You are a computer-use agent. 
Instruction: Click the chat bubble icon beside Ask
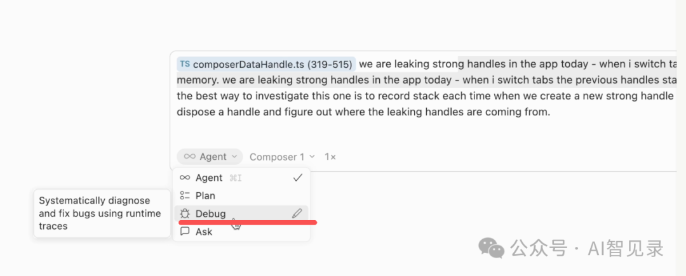[185, 232]
